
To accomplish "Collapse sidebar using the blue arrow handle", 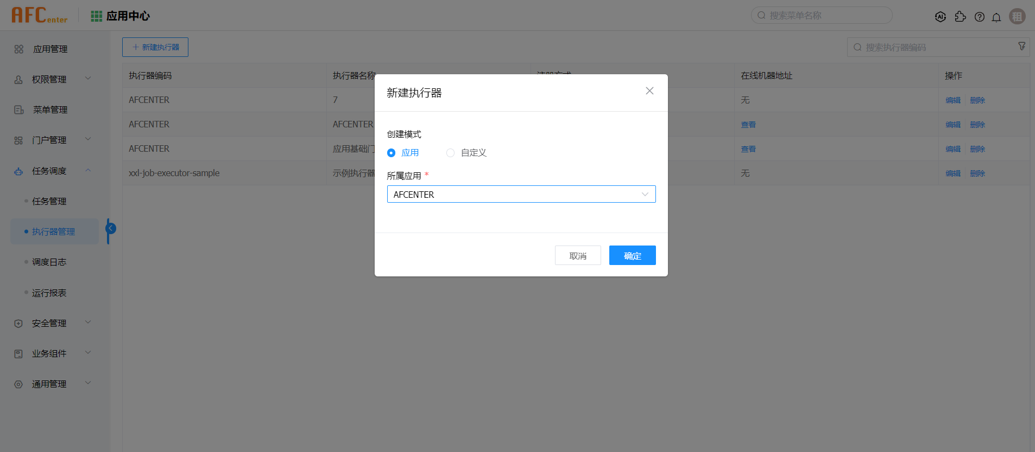I will point(111,229).
